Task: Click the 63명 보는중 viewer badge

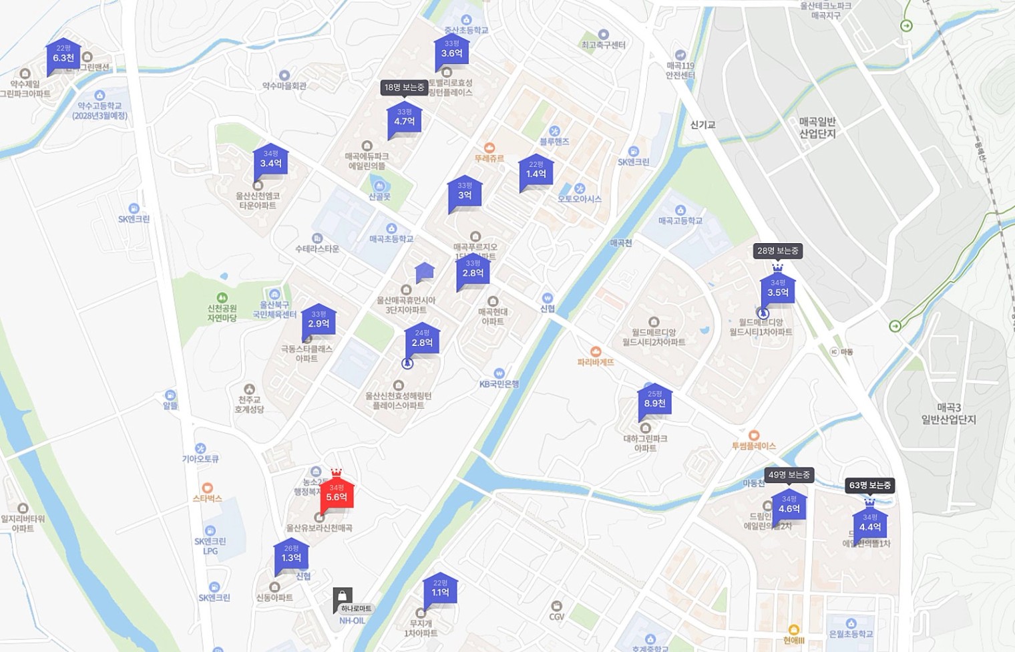Action: click(x=870, y=485)
